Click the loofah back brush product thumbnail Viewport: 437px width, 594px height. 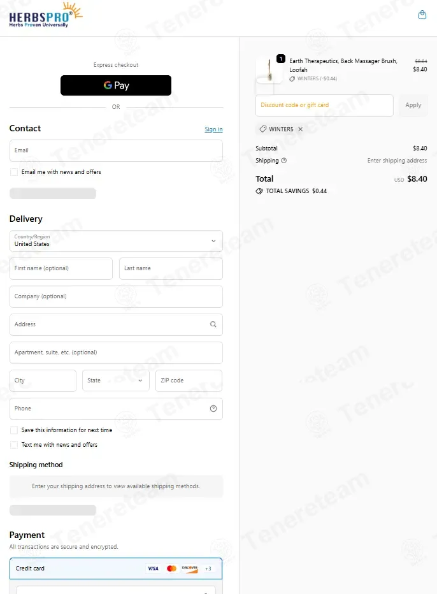click(269, 70)
